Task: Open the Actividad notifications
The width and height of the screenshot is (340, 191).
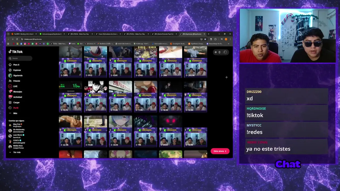Action: pos(15,97)
